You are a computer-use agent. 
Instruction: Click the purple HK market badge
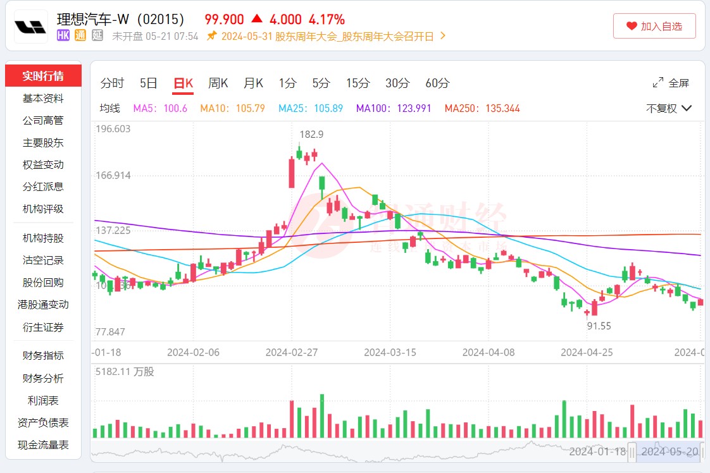(x=63, y=36)
